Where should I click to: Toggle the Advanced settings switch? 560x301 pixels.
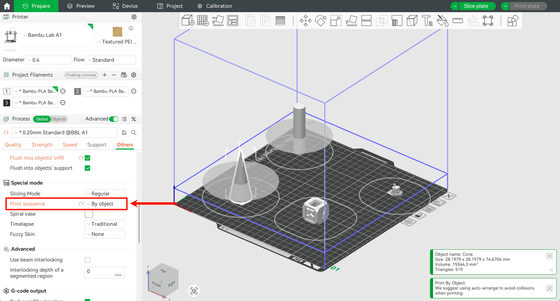(x=114, y=119)
